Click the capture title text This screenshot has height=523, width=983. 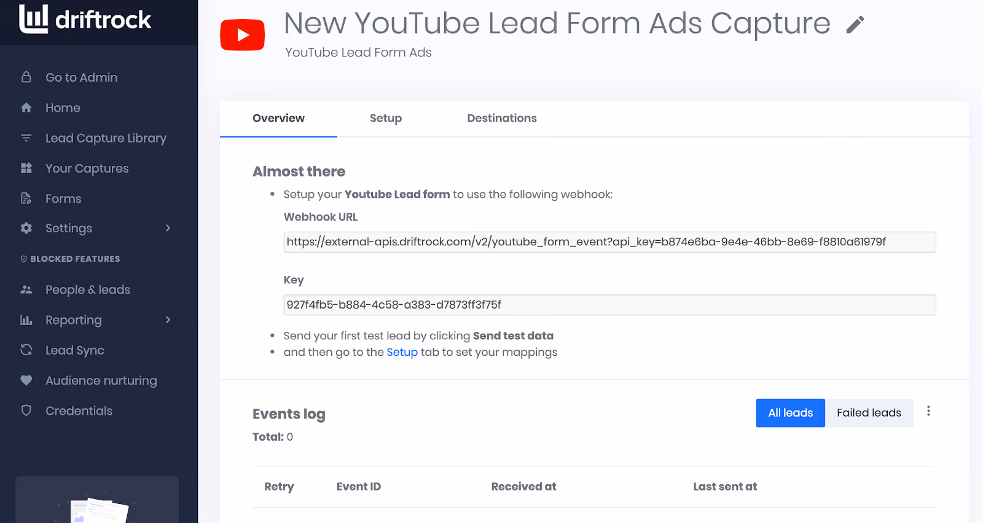[557, 24]
